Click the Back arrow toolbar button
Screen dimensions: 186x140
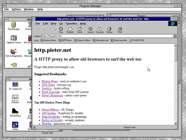pyautogui.click(x=39, y=30)
